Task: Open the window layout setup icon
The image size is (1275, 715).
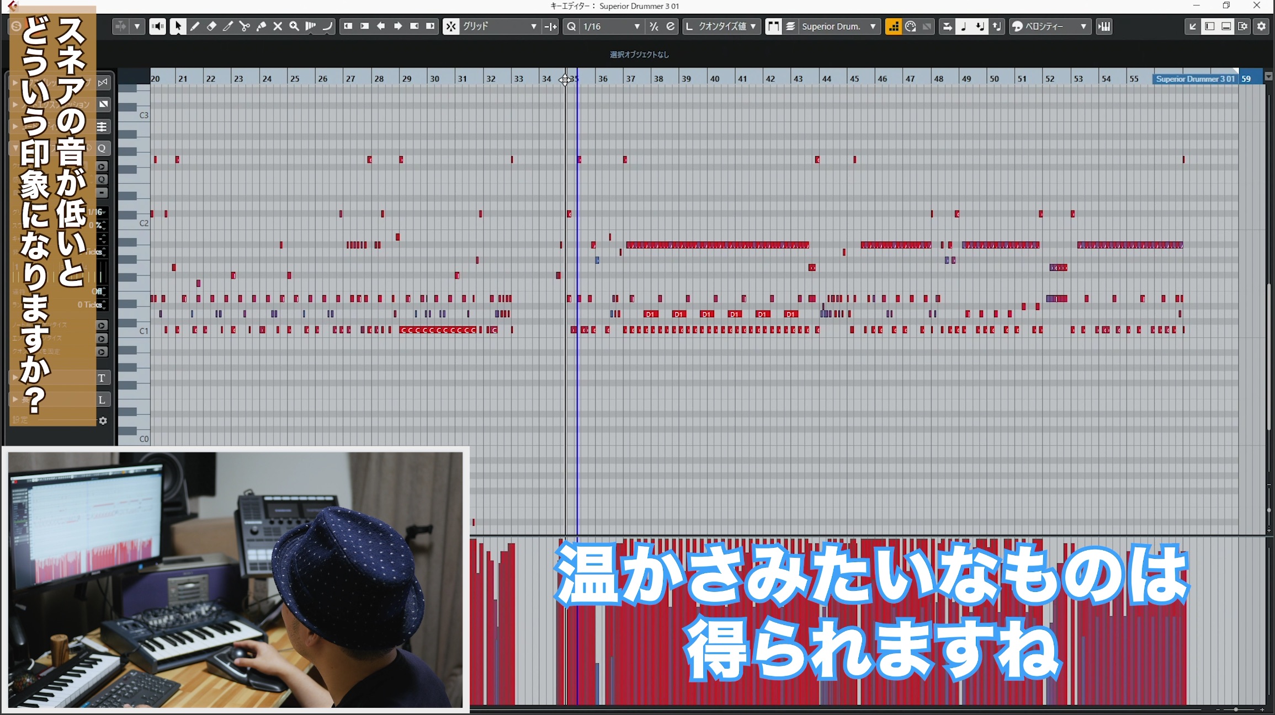Action: click(x=1243, y=26)
